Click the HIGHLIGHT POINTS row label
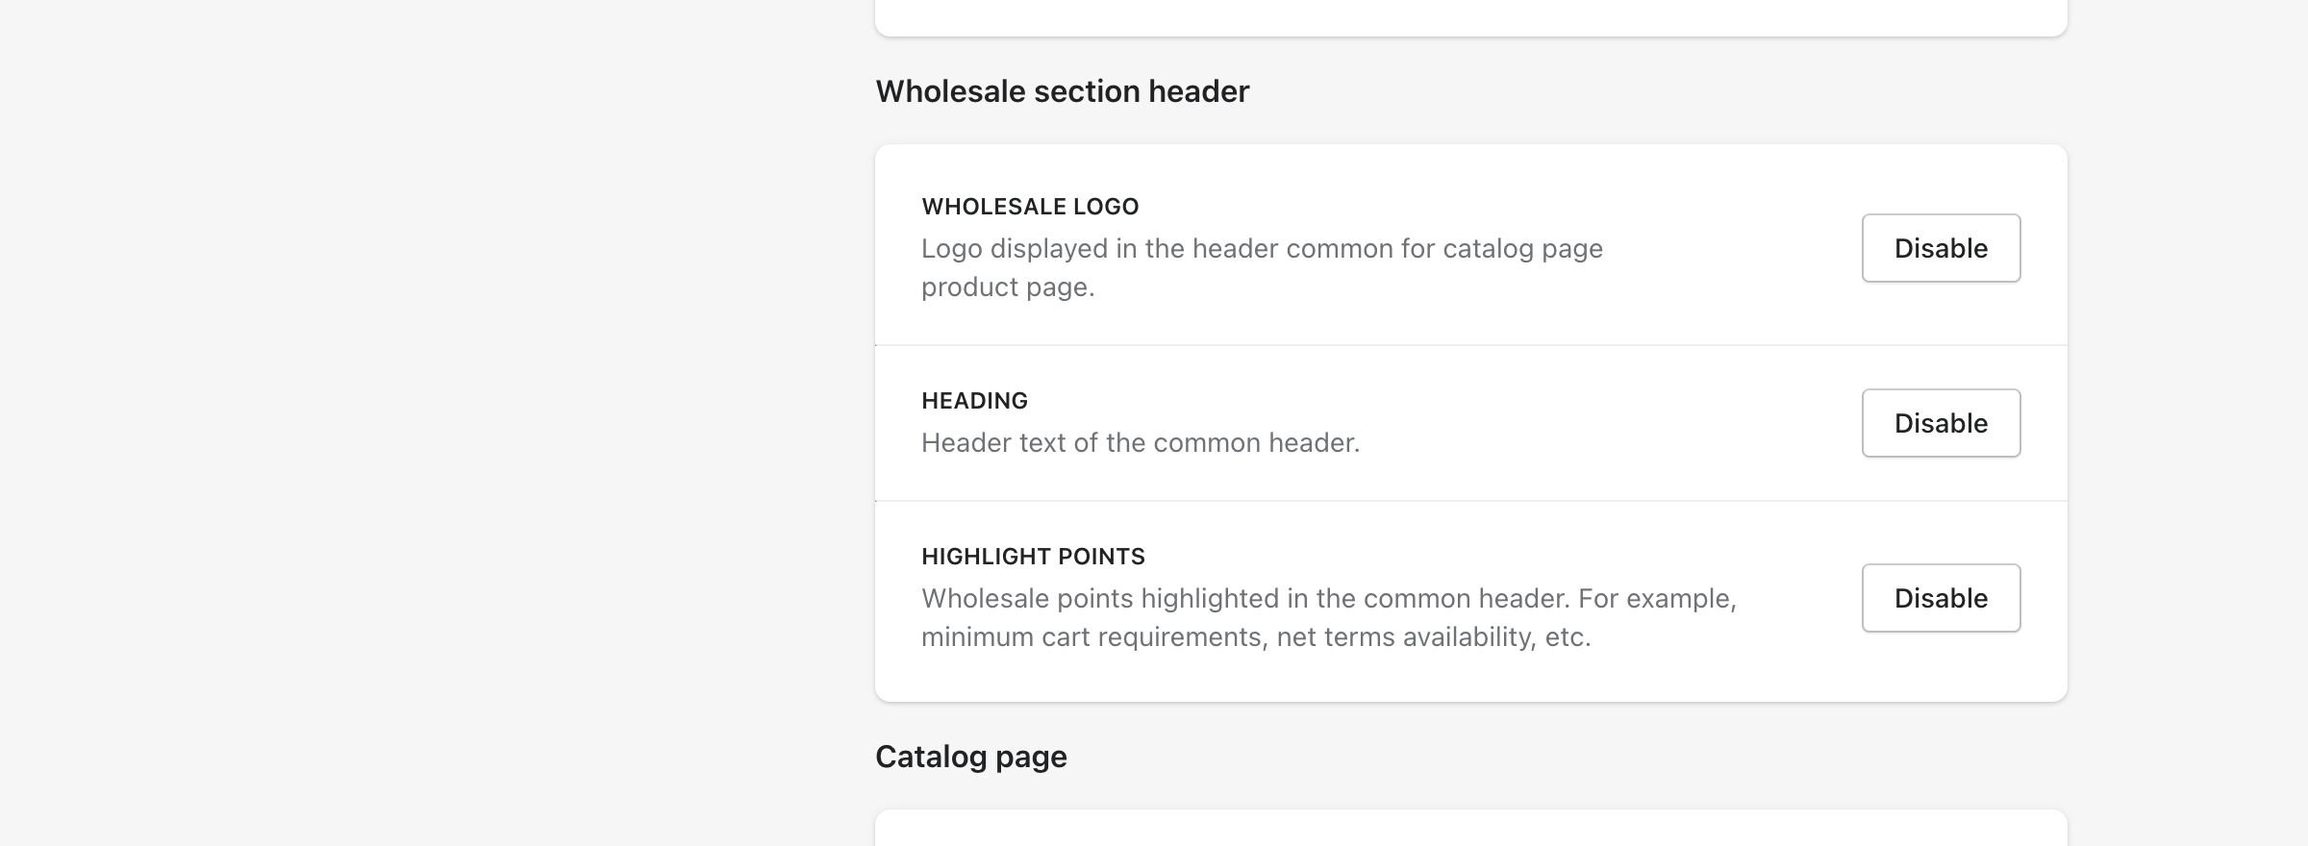2308x846 pixels. point(1033,557)
